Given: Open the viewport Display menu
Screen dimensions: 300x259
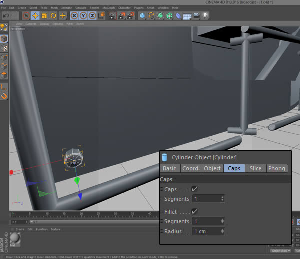Looking at the screenshot, I should click(44, 24).
